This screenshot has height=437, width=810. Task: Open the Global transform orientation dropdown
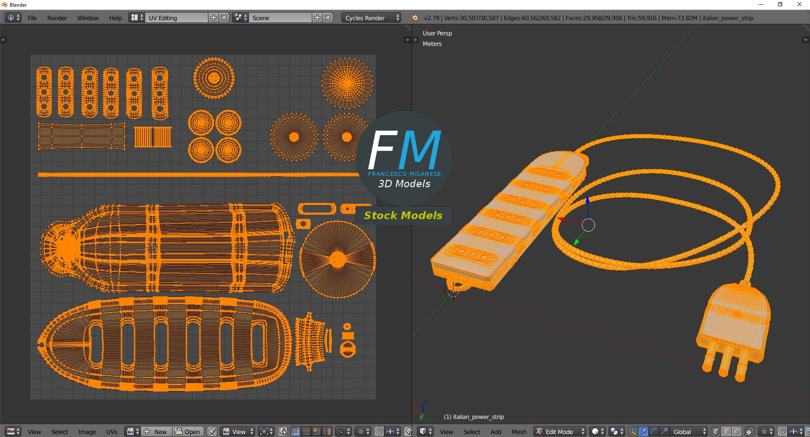pyautogui.click(x=689, y=432)
